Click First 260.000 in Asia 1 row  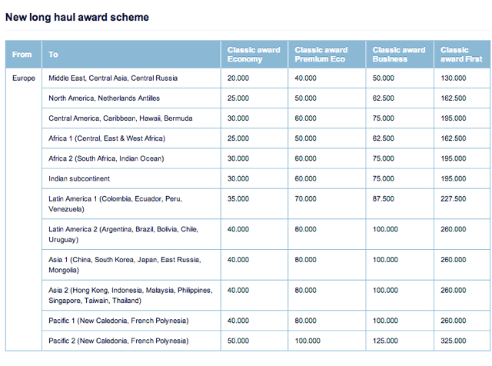(454, 260)
